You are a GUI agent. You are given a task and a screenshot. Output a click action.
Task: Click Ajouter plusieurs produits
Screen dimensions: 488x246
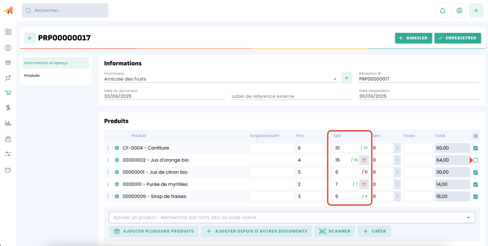pos(154,231)
